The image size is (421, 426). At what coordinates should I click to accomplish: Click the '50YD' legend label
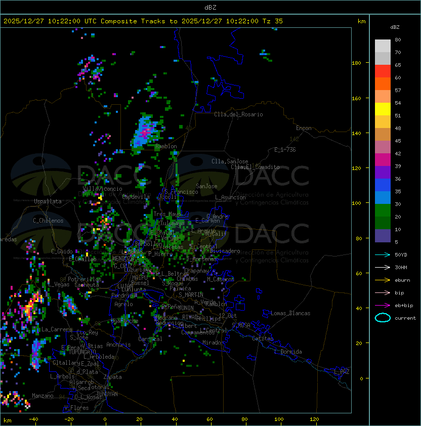tap(401, 255)
